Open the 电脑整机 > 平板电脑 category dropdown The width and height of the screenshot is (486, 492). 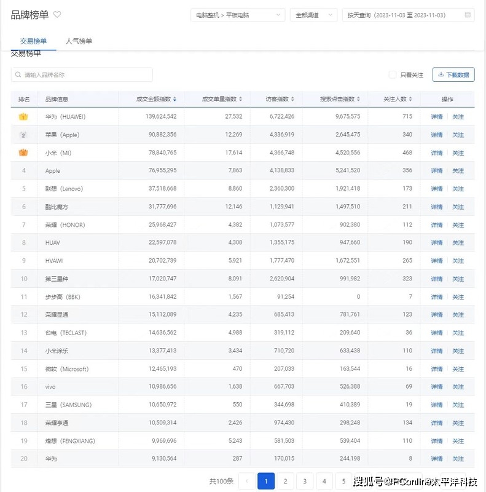(x=238, y=15)
